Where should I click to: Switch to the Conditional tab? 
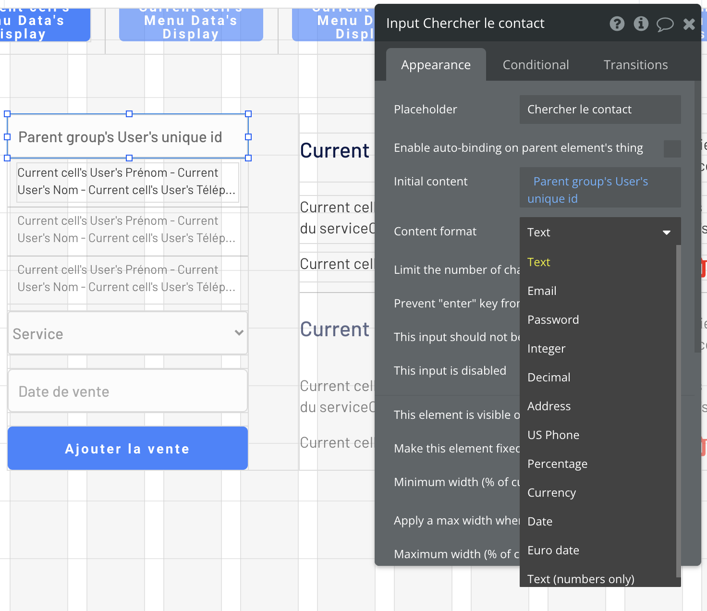point(536,65)
